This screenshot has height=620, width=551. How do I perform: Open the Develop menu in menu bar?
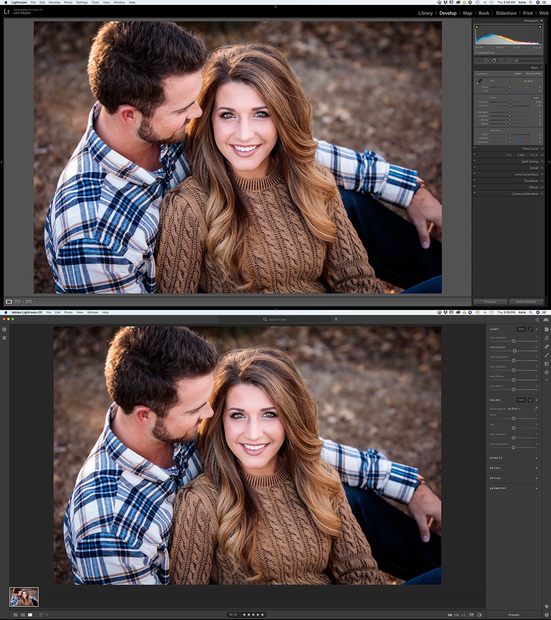pyautogui.click(x=55, y=2)
